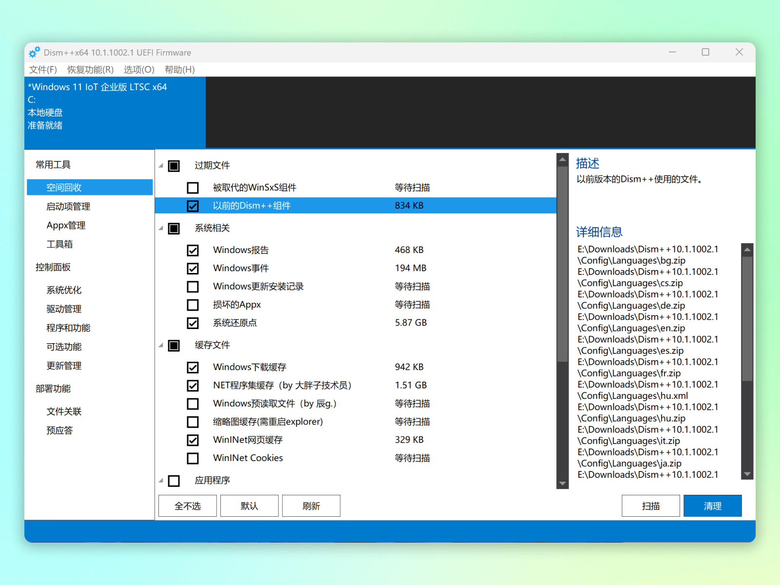Uncheck WinINet网页缓存 checkbox
Screen dimensions: 780x585
[x=193, y=440]
